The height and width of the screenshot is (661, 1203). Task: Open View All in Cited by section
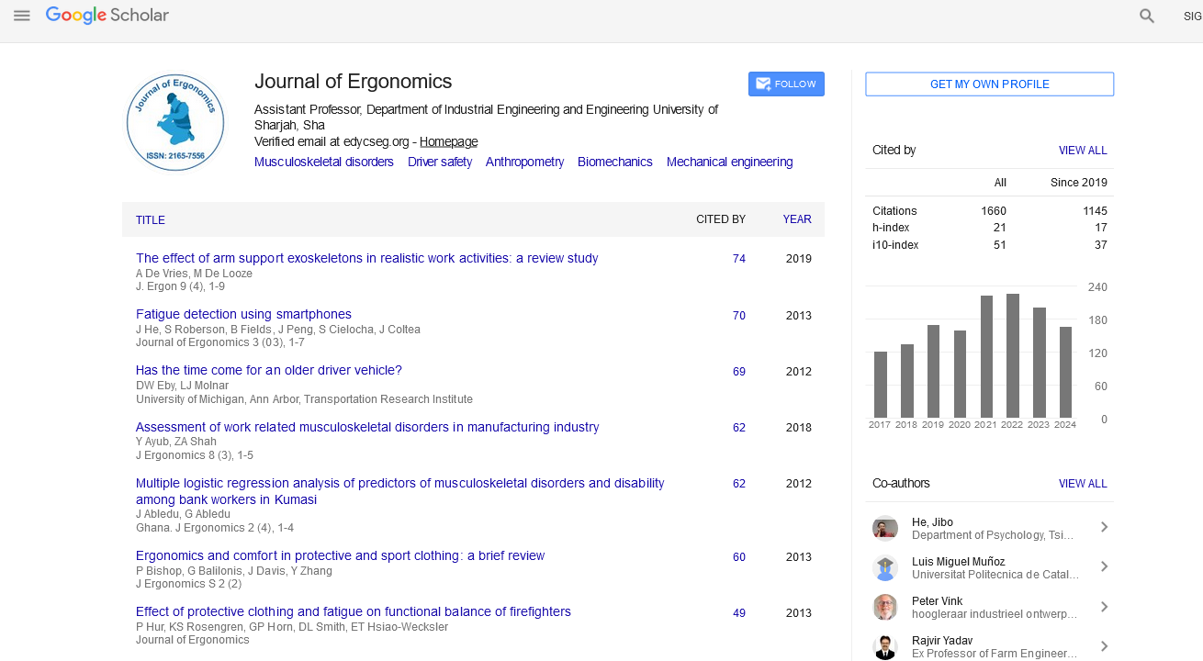click(1082, 151)
